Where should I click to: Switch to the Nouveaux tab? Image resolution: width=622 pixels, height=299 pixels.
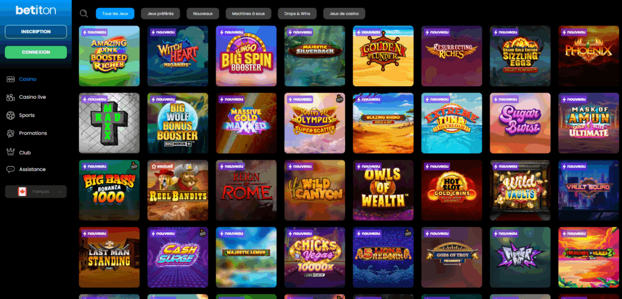point(203,13)
